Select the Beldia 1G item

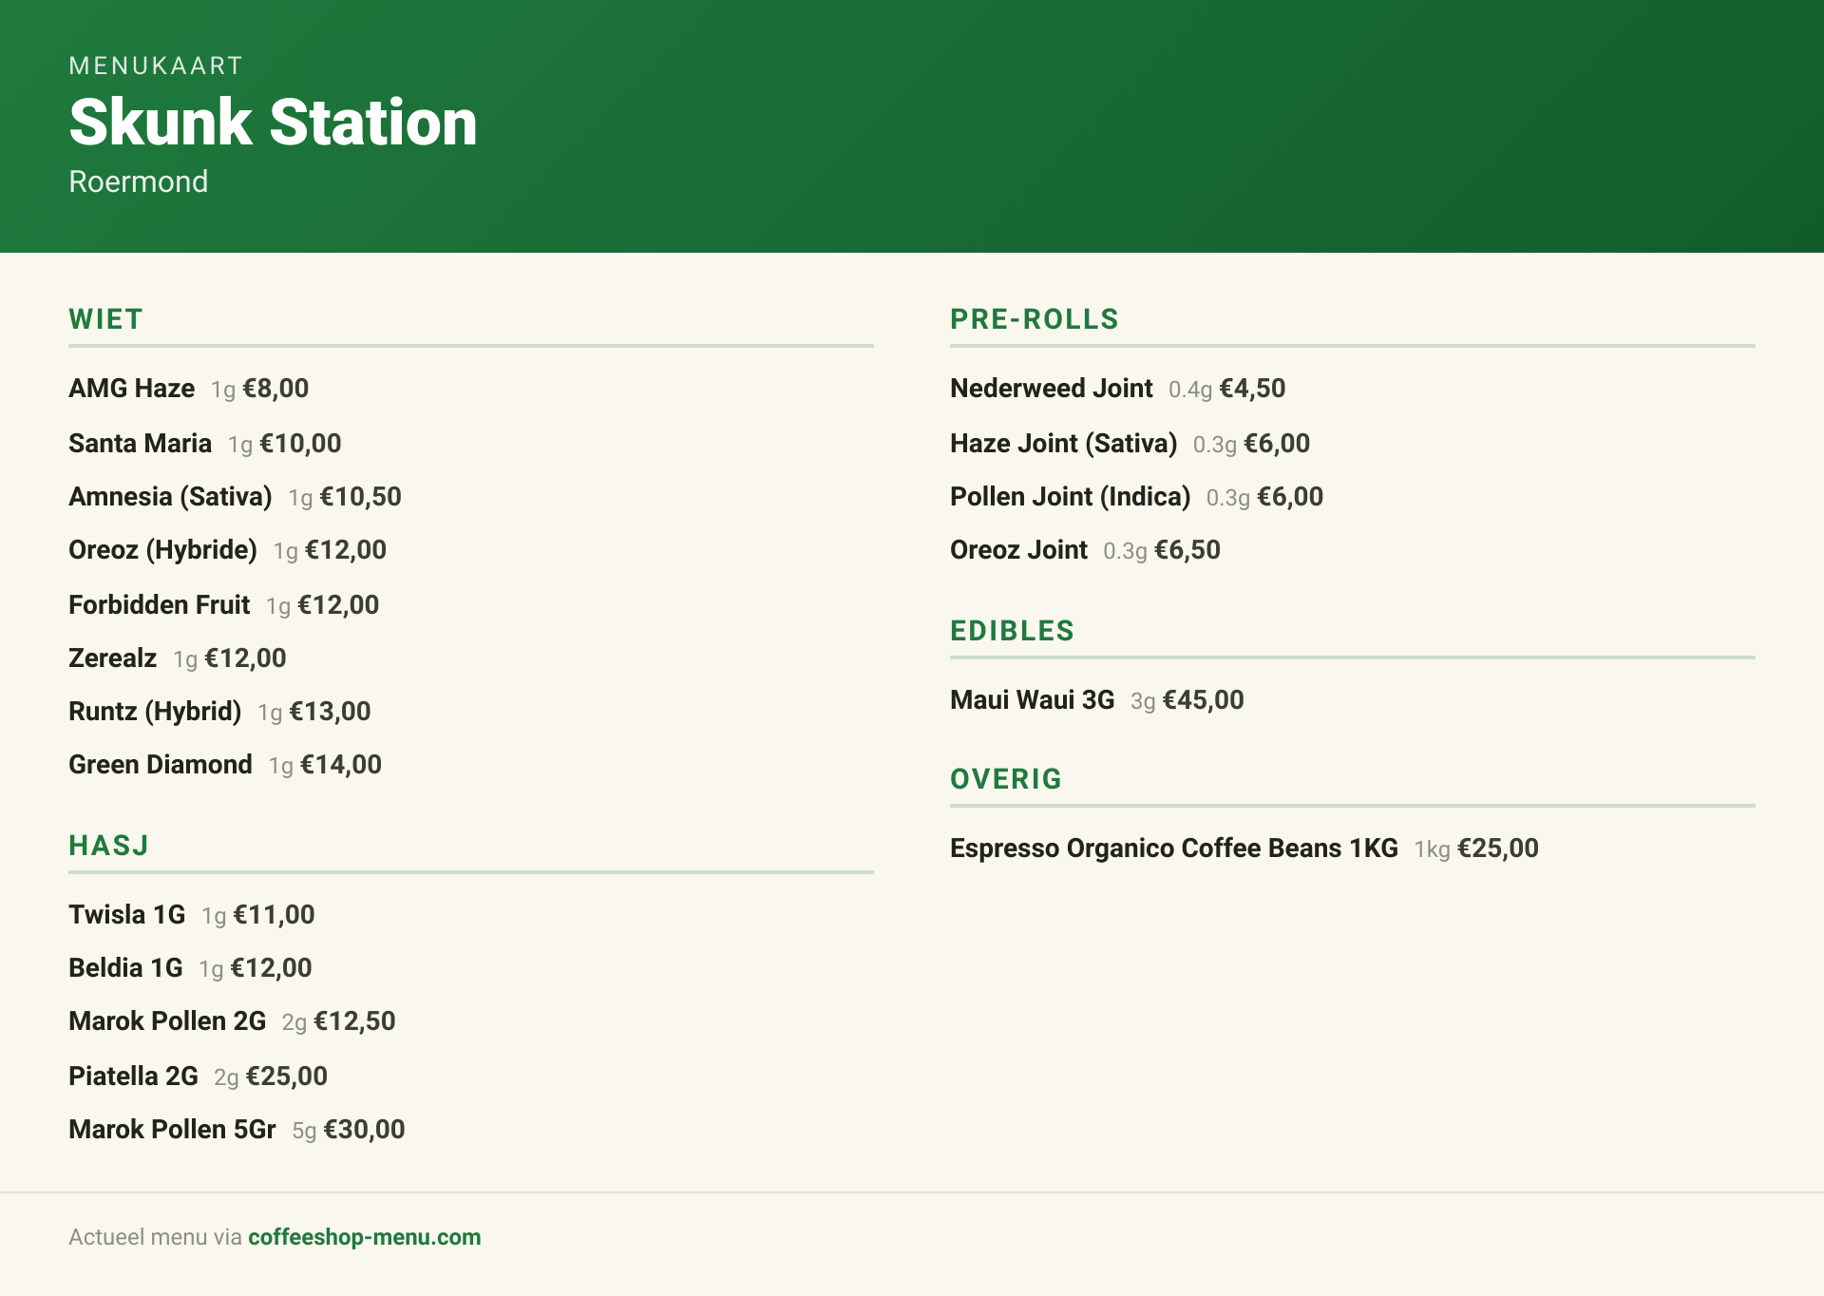tap(125, 968)
